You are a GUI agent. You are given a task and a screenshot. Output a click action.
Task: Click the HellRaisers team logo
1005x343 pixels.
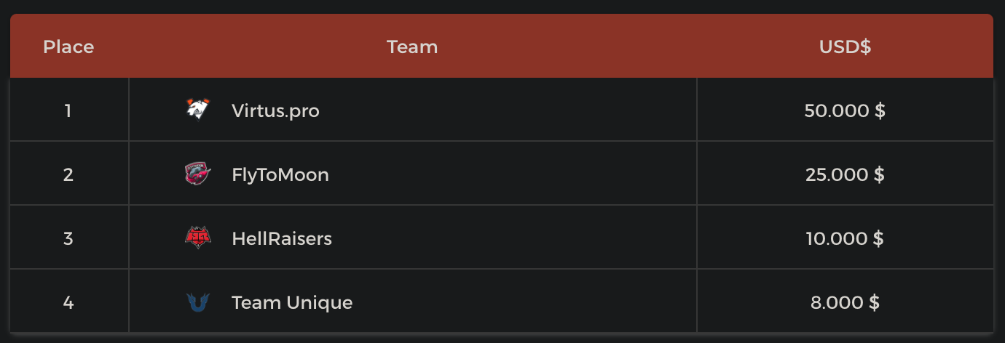(x=197, y=238)
